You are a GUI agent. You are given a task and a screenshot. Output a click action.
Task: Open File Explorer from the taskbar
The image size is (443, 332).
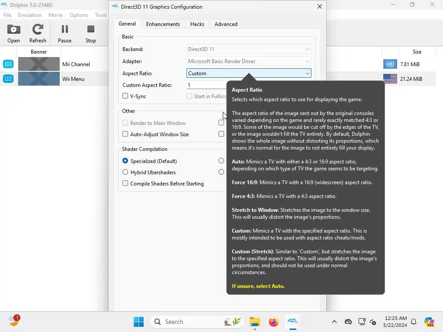coord(254,322)
